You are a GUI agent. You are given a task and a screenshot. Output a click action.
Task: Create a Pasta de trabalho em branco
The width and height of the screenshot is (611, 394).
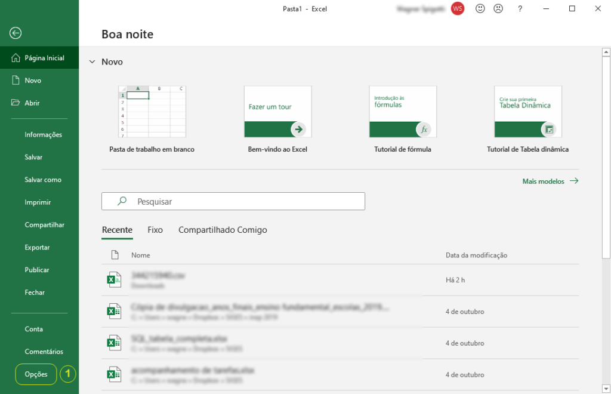[152, 119]
